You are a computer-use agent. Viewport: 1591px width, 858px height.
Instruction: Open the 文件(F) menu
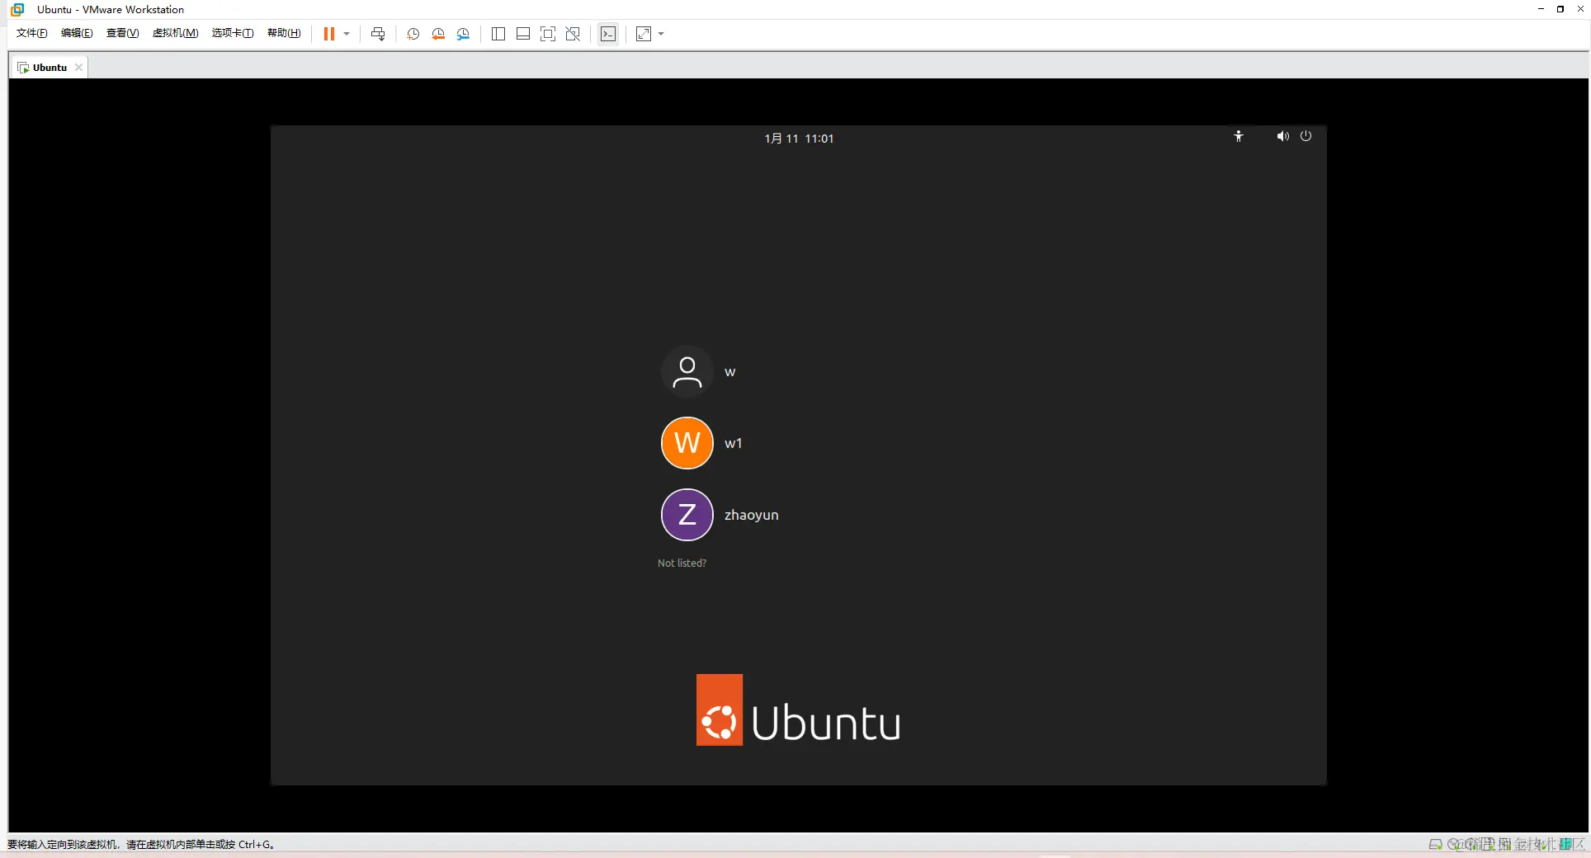(32, 33)
